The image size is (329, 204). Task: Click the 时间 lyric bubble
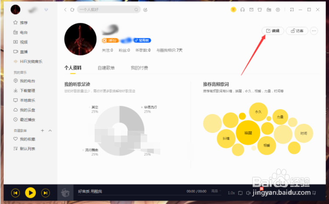click(x=304, y=133)
